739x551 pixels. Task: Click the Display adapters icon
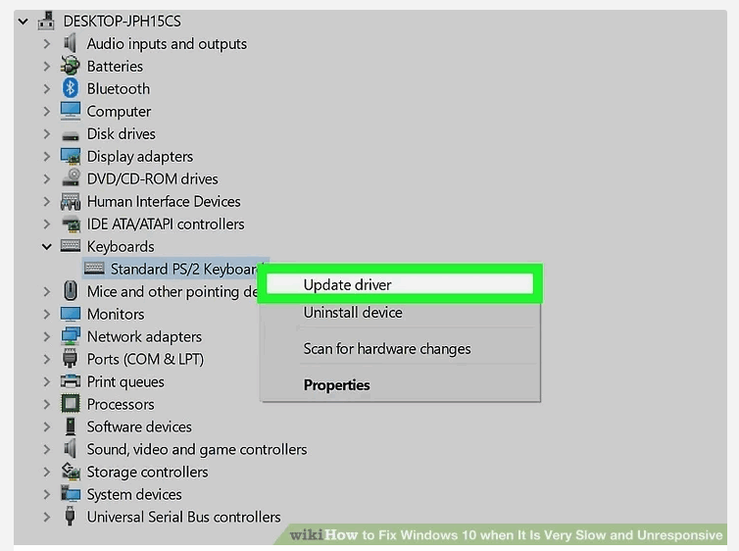coord(71,156)
